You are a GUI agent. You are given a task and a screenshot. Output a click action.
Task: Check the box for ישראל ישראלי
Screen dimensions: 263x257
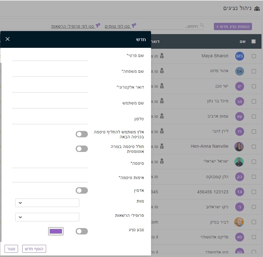click(254, 162)
